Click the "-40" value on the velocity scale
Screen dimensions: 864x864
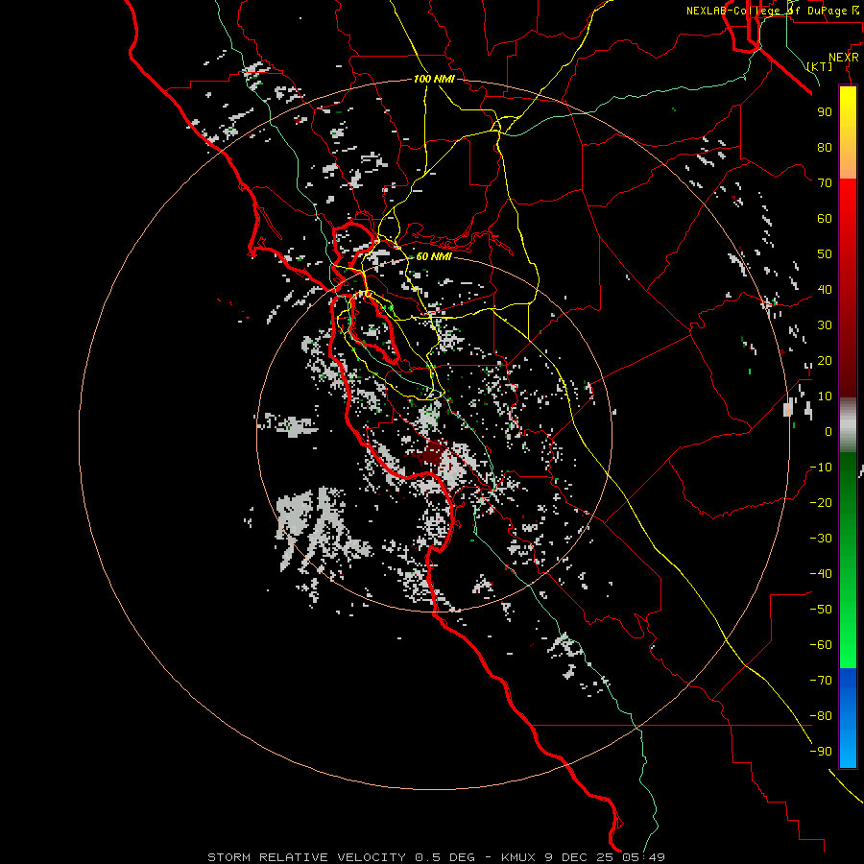coord(821,574)
